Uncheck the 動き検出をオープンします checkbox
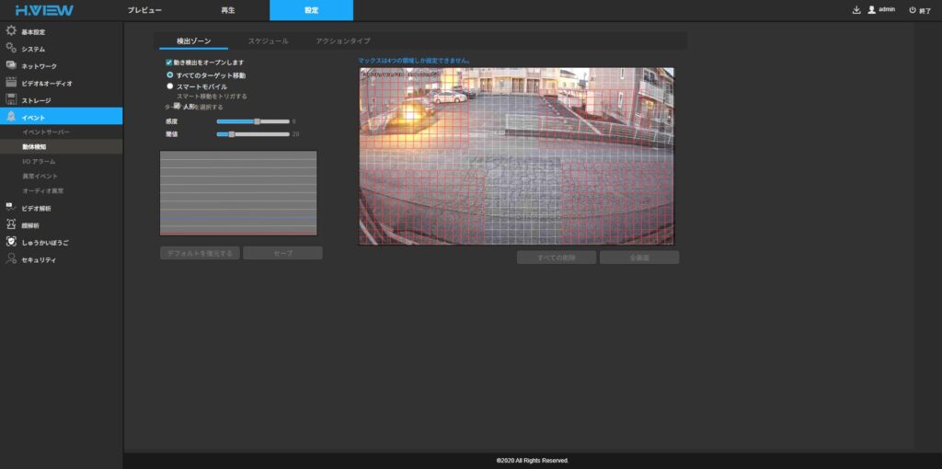 tap(169, 63)
